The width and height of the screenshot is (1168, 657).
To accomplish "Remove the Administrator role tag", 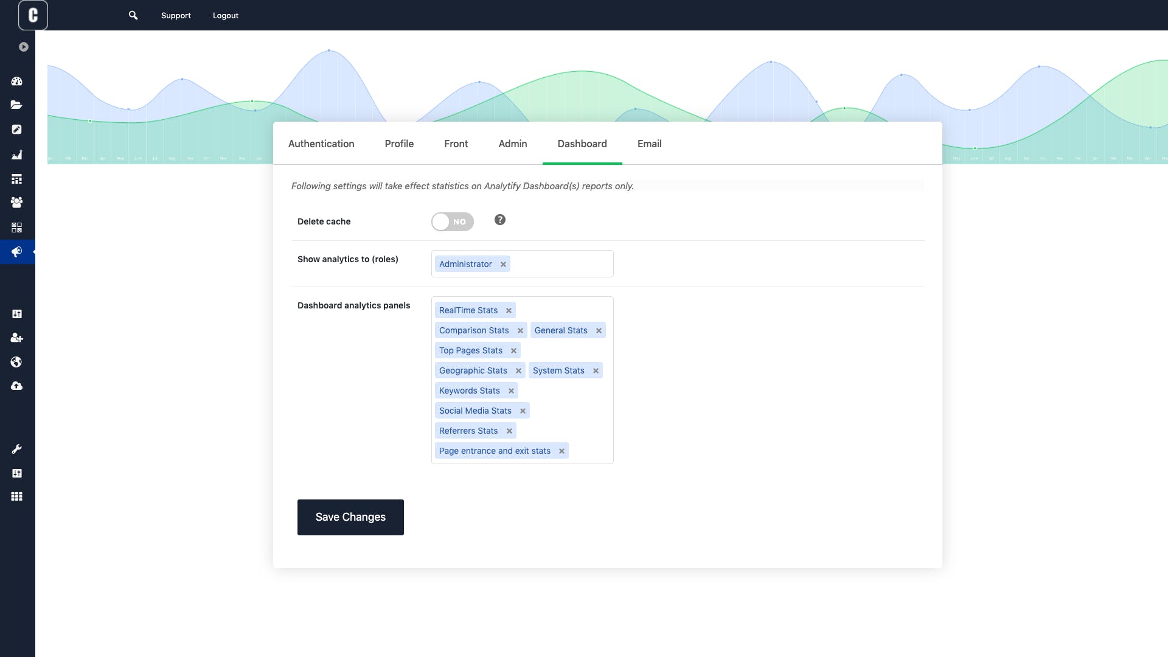I will tap(503, 264).
